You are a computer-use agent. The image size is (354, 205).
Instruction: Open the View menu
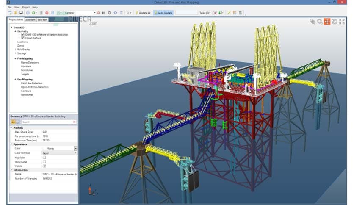17,7
